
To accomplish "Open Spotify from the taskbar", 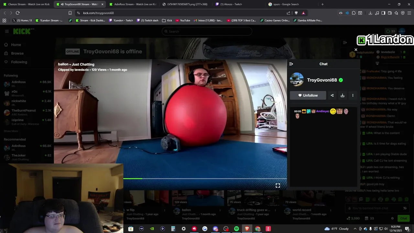I will pos(236,229).
